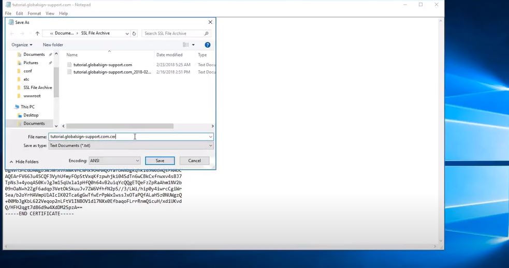This screenshot has width=509, height=268.
Task: Click 2/23/2018 5:25 AM date cell
Action: [173, 65]
